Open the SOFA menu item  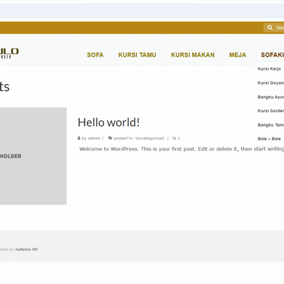(95, 55)
